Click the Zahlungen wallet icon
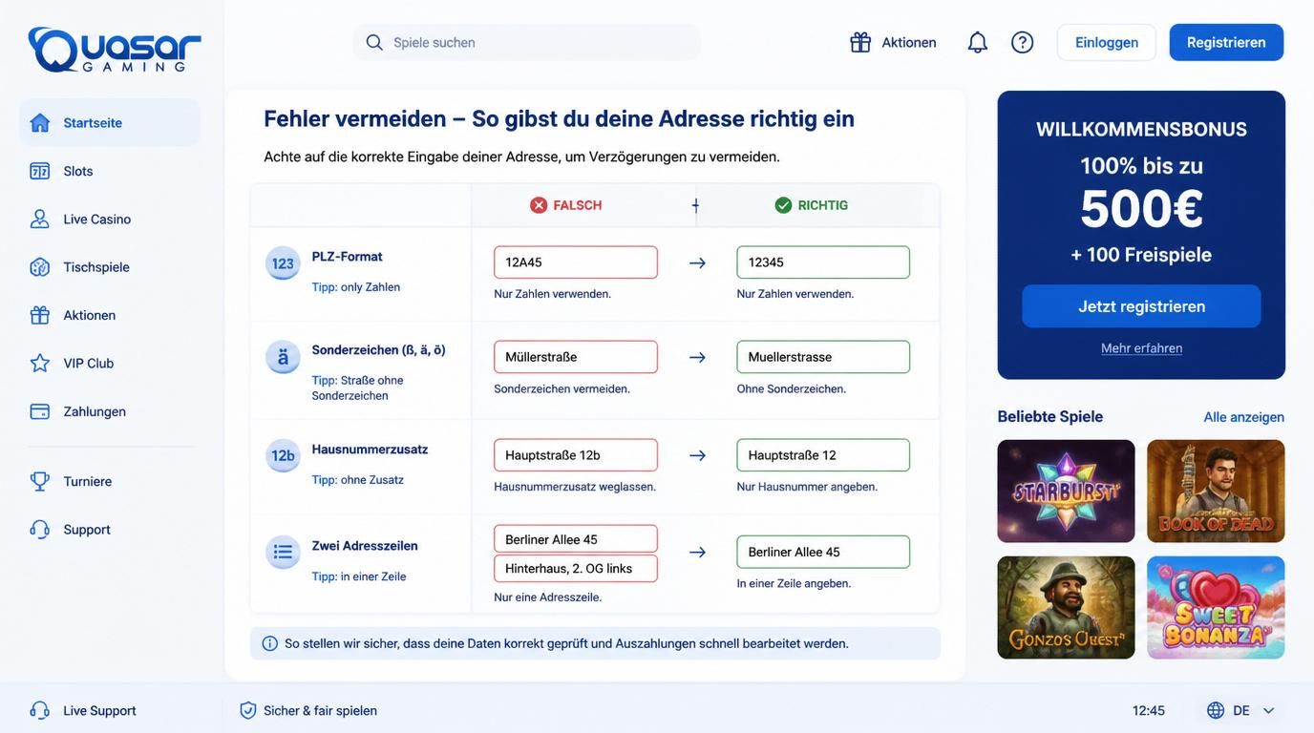1314x733 pixels. tap(39, 411)
